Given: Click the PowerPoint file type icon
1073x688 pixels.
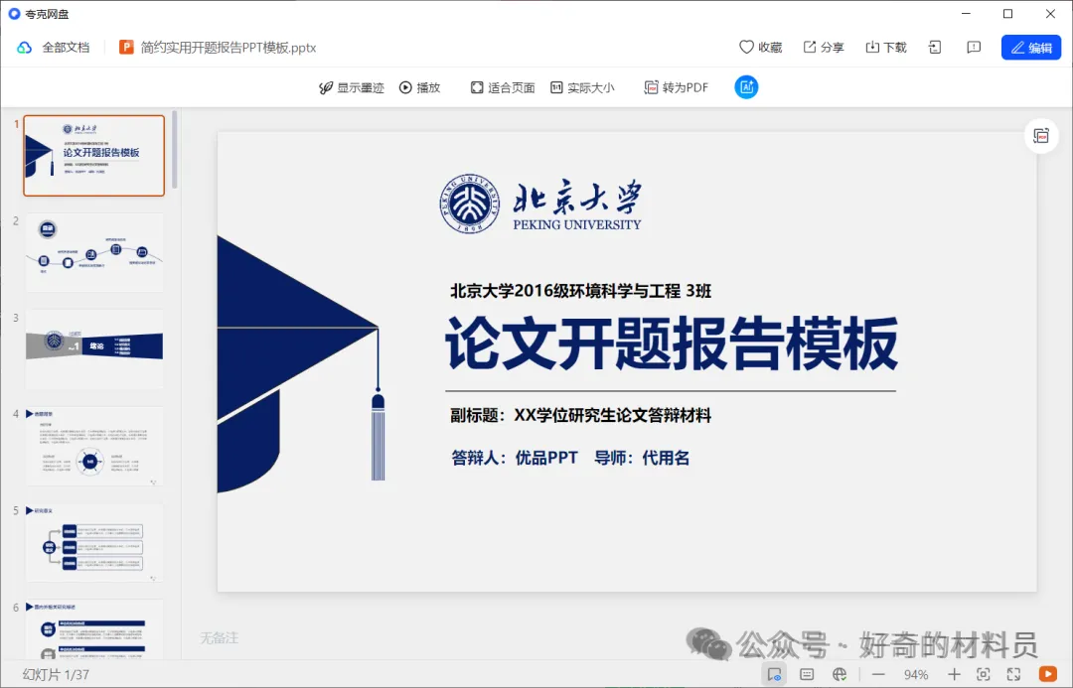Looking at the screenshot, I should (x=126, y=48).
